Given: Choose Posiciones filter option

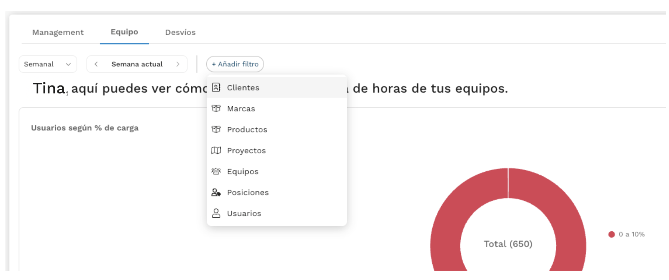Looking at the screenshot, I should [x=277, y=192].
